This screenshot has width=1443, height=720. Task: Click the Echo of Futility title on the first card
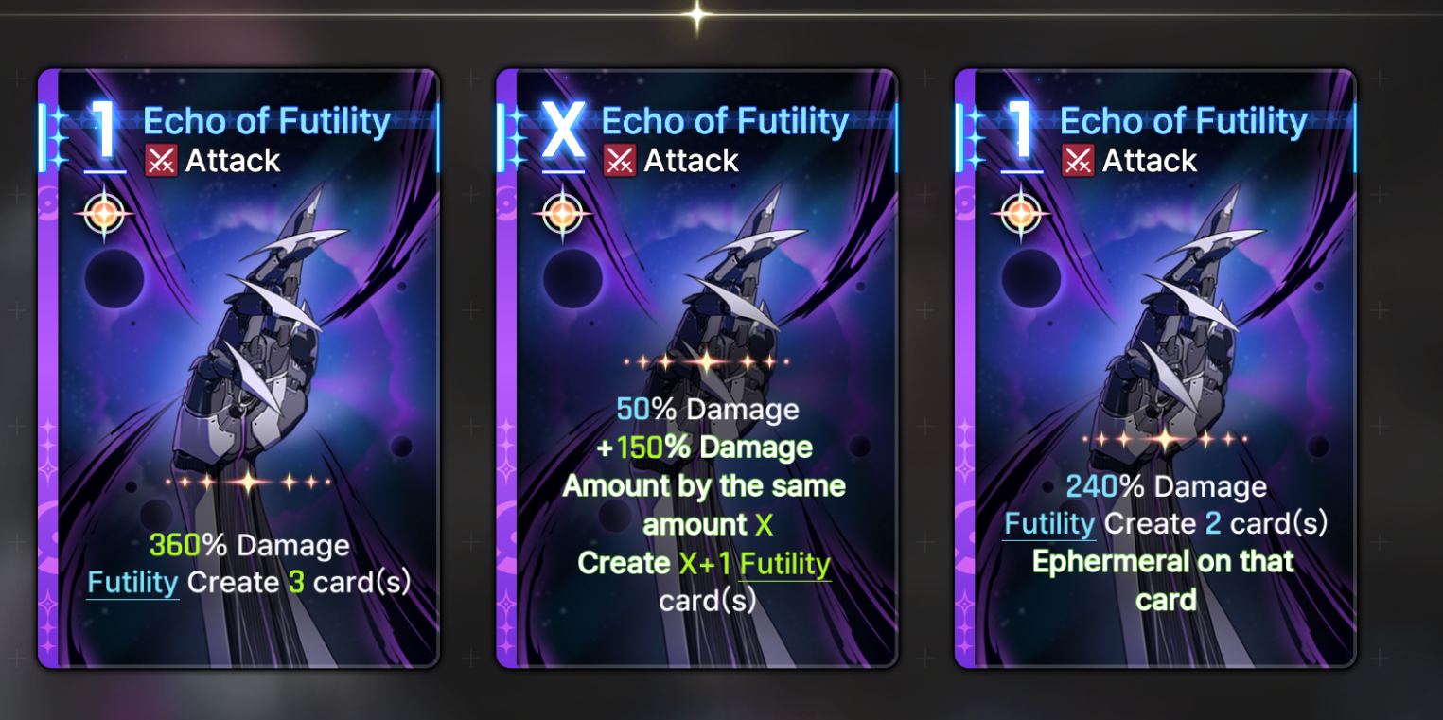pos(267,122)
